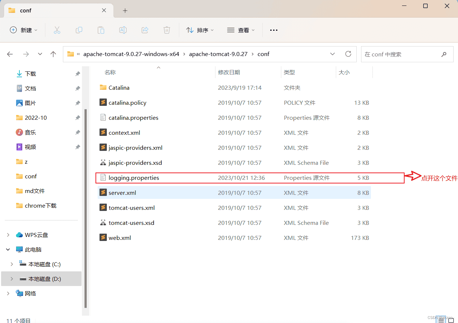Image resolution: width=458 pixels, height=323 pixels.
Task: Go forward with the right arrow
Action: tap(26, 54)
